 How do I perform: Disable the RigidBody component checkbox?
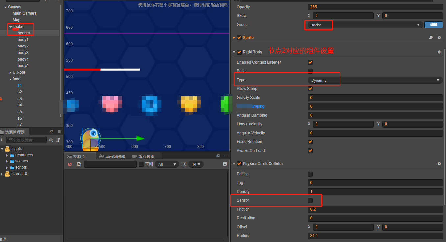(239, 52)
